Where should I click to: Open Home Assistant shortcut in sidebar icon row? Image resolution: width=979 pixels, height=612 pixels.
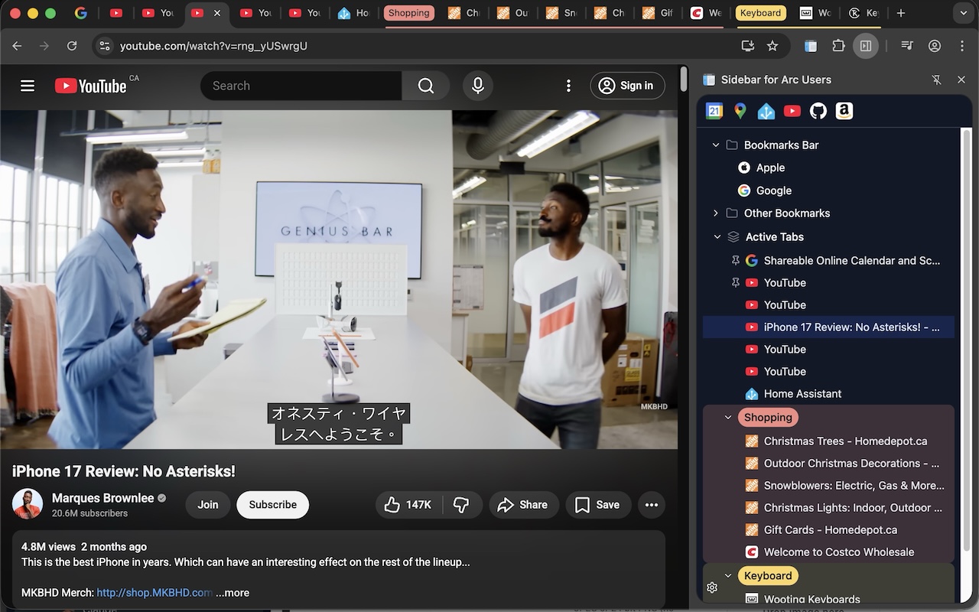pos(766,111)
